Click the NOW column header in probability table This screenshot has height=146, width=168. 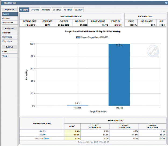(x=72, y=126)
